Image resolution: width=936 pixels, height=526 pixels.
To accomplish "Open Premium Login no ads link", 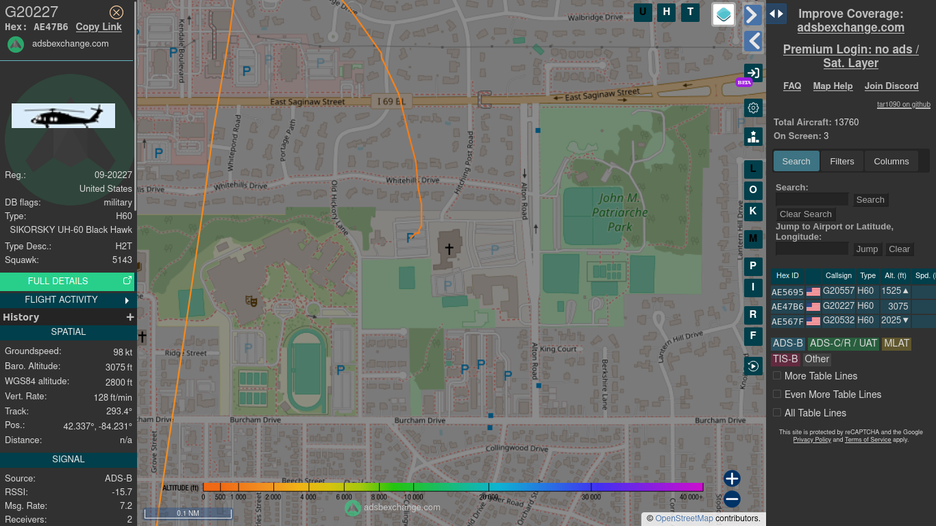I will [x=850, y=56].
